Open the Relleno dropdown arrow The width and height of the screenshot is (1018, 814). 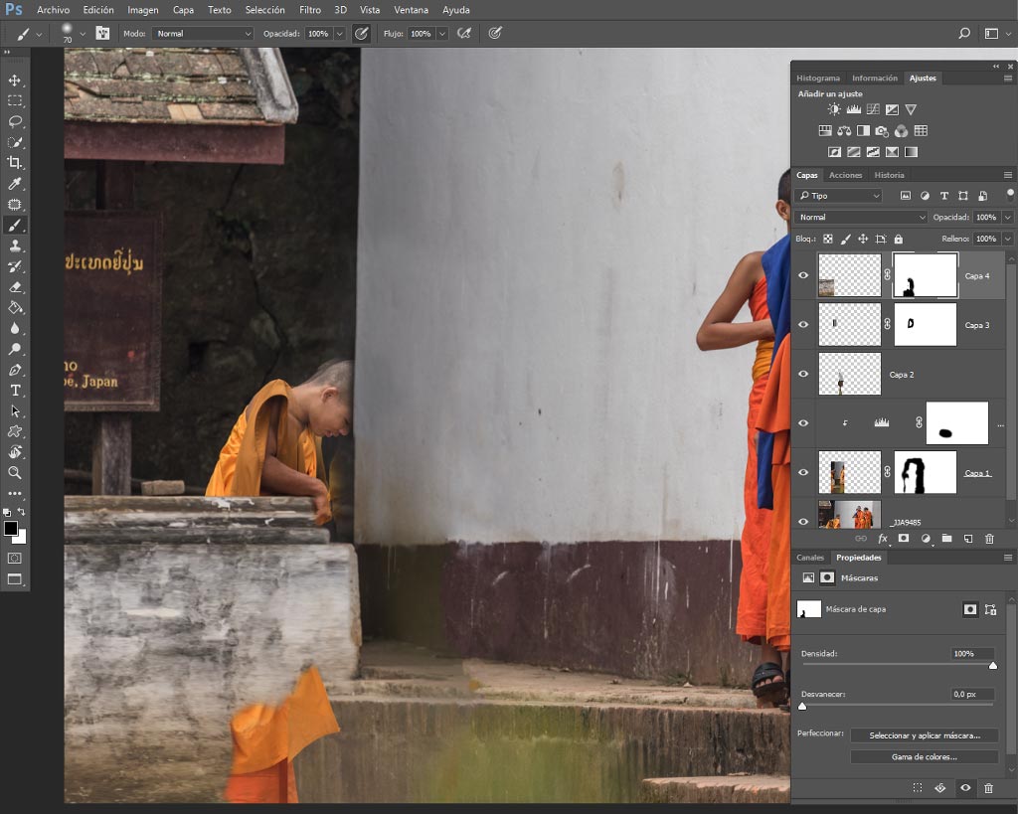pyautogui.click(x=1008, y=239)
